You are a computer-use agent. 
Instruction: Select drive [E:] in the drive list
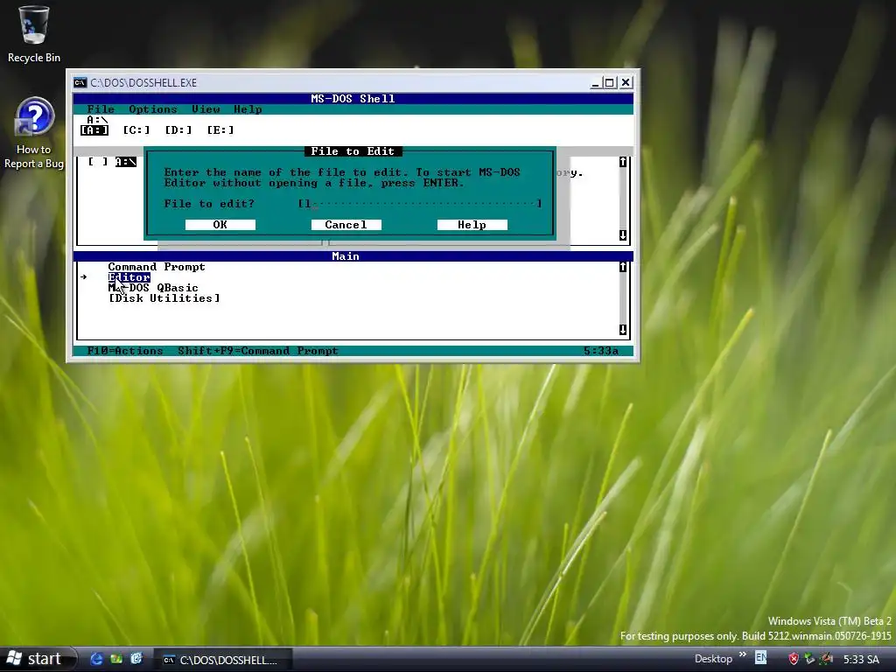220,130
